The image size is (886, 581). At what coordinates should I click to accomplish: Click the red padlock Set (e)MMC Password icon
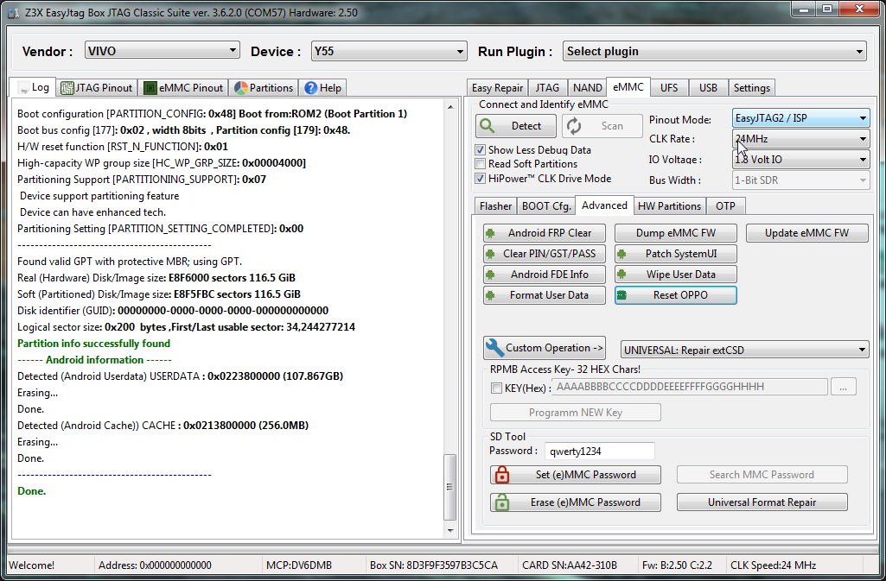[500, 475]
